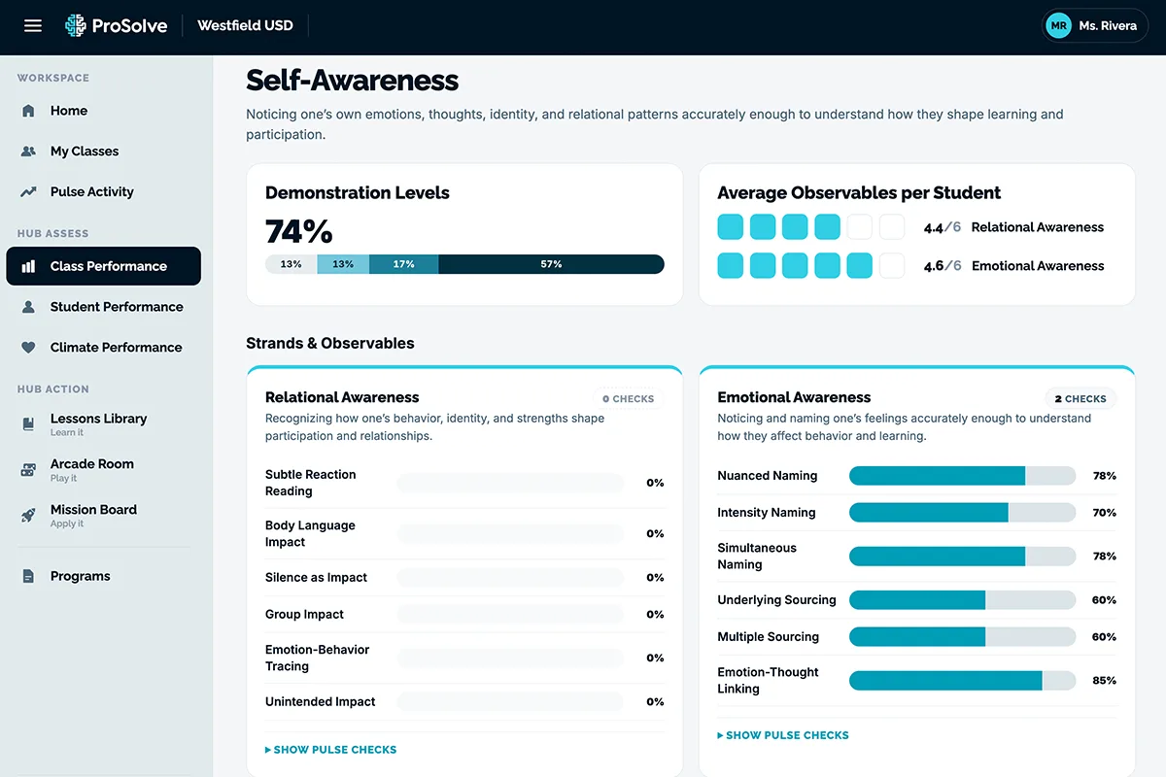Click the Subtle Reaction Reading row label

point(311,483)
